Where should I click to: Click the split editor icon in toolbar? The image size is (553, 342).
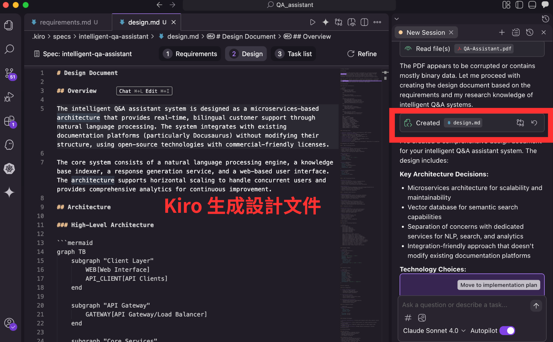pyautogui.click(x=364, y=22)
